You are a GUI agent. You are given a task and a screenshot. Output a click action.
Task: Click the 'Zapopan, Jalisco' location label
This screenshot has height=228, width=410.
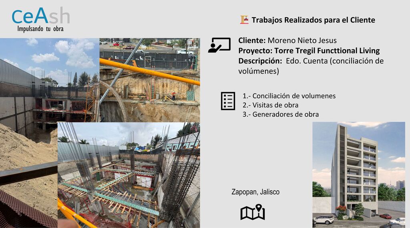click(255, 192)
